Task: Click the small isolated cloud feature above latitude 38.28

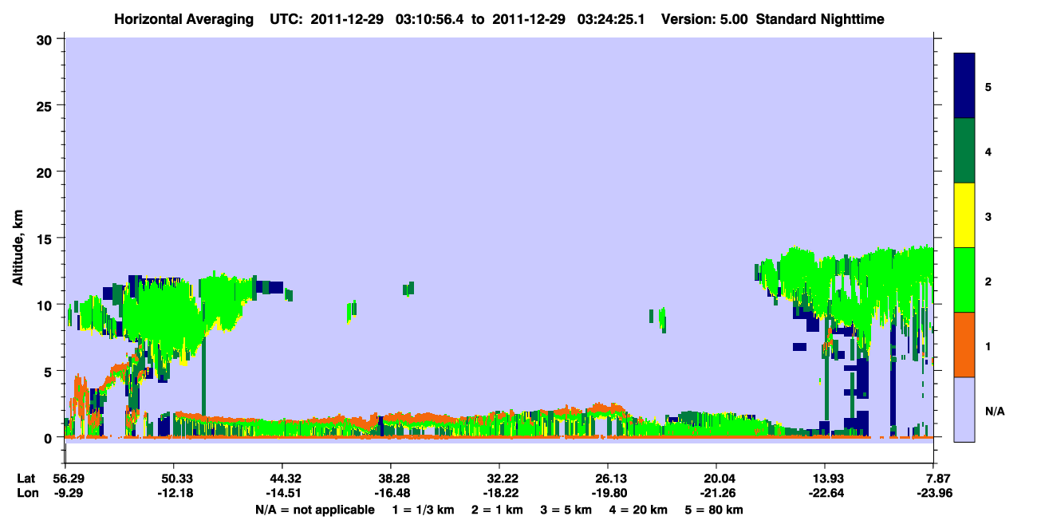Action: [409, 289]
